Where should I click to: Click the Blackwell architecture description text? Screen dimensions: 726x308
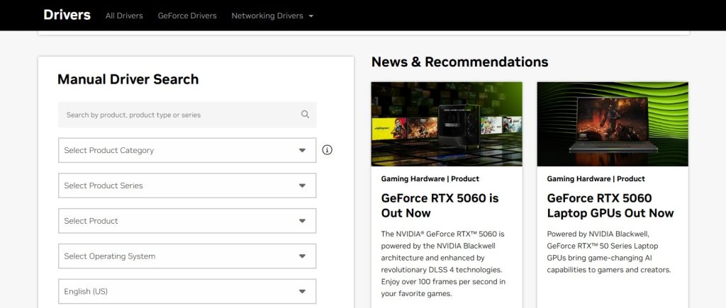tap(443, 263)
